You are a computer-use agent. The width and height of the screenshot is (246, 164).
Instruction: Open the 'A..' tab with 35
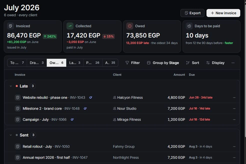tap(110, 63)
